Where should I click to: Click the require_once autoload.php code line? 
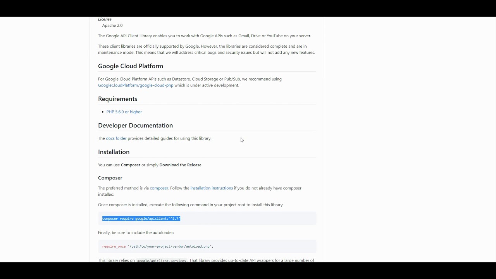158,246
